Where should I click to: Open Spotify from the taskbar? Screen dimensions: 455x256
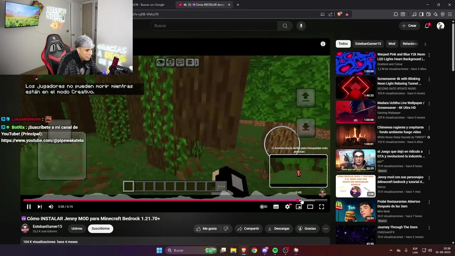pos(275,250)
